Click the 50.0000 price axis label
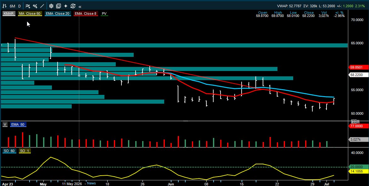The image size is (369, 186). pos(357,113)
